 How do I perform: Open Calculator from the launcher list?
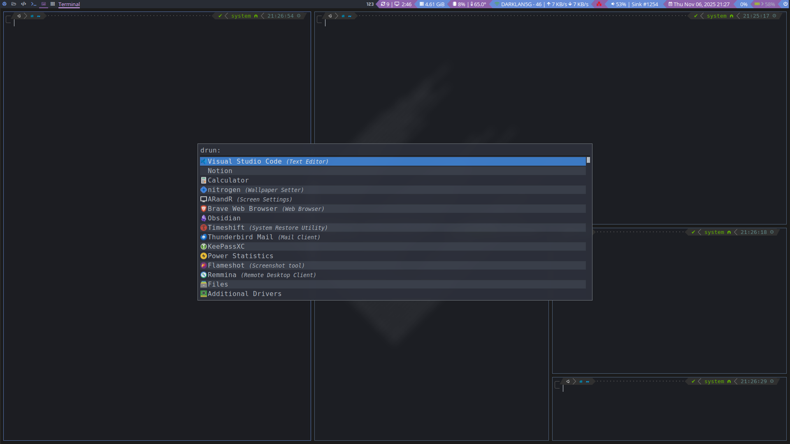point(228,180)
